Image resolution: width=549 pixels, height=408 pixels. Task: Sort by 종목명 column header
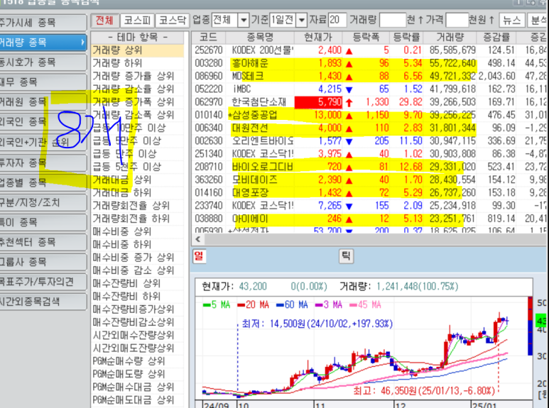coord(260,37)
